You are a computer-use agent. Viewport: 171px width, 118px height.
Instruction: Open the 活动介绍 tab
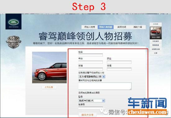(x=138, y=27)
